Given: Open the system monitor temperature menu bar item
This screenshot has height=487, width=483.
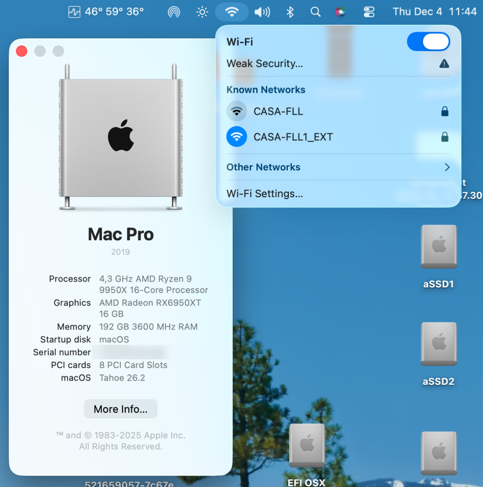Looking at the screenshot, I should pyautogui.click(x=106, y=12).
